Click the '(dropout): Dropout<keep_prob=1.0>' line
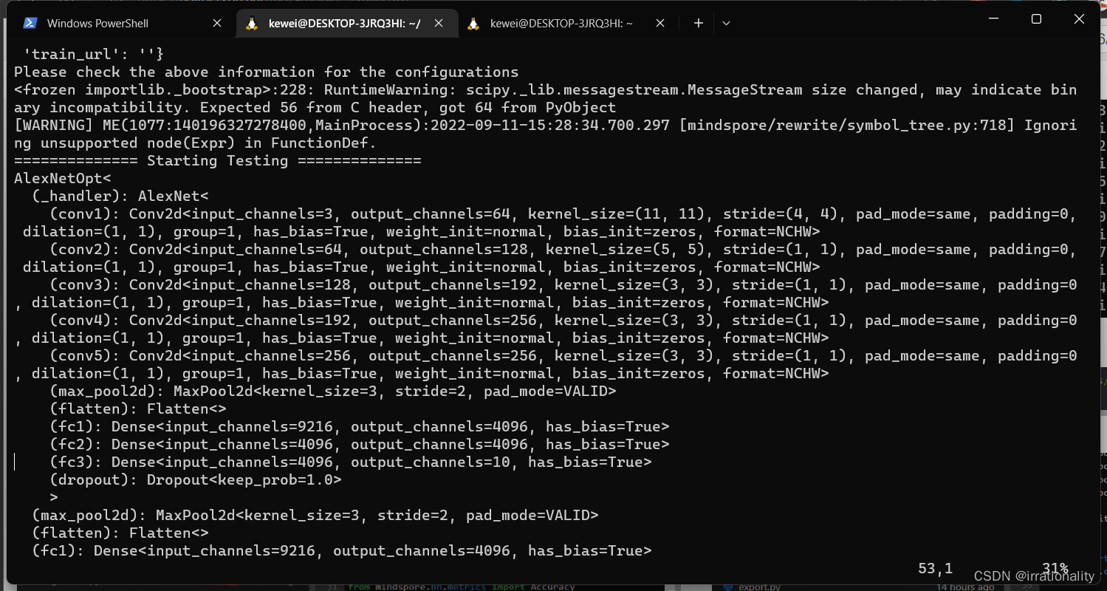This screenshot has width=1107, height=591. tap(196, 479)
